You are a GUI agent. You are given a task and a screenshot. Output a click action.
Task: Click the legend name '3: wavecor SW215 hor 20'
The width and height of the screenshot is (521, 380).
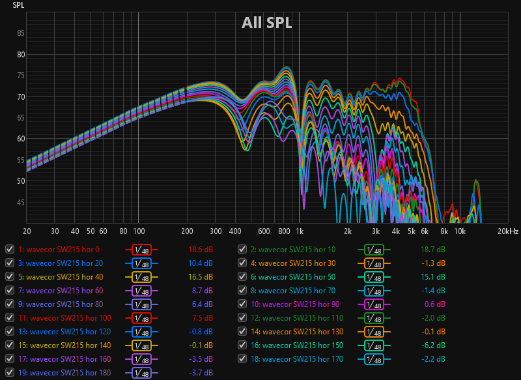(x=61, y=263)
